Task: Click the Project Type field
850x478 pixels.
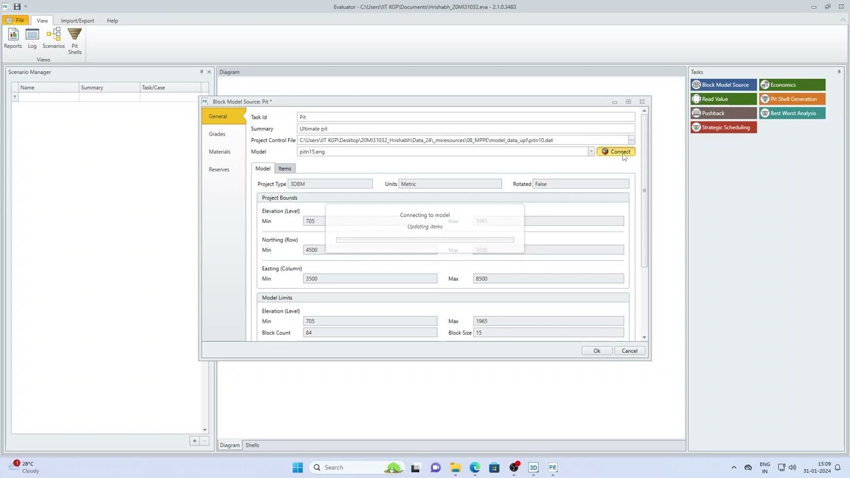Action: (x=330, y=184)
